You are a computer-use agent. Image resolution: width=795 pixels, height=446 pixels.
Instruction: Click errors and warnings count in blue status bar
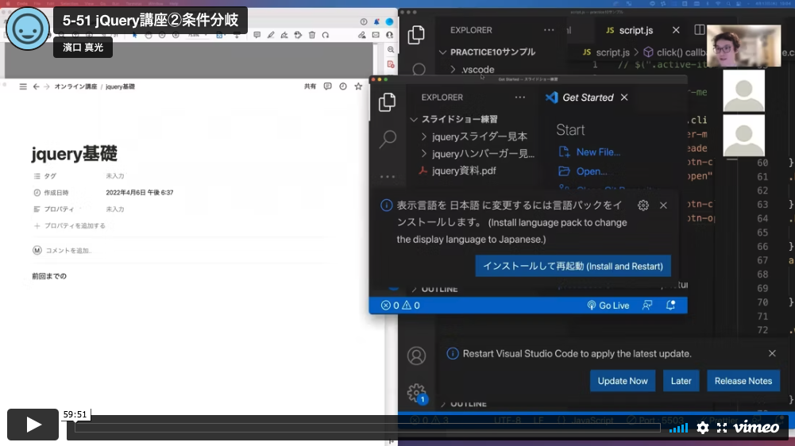pyautogui.click(x=400, y=305)
